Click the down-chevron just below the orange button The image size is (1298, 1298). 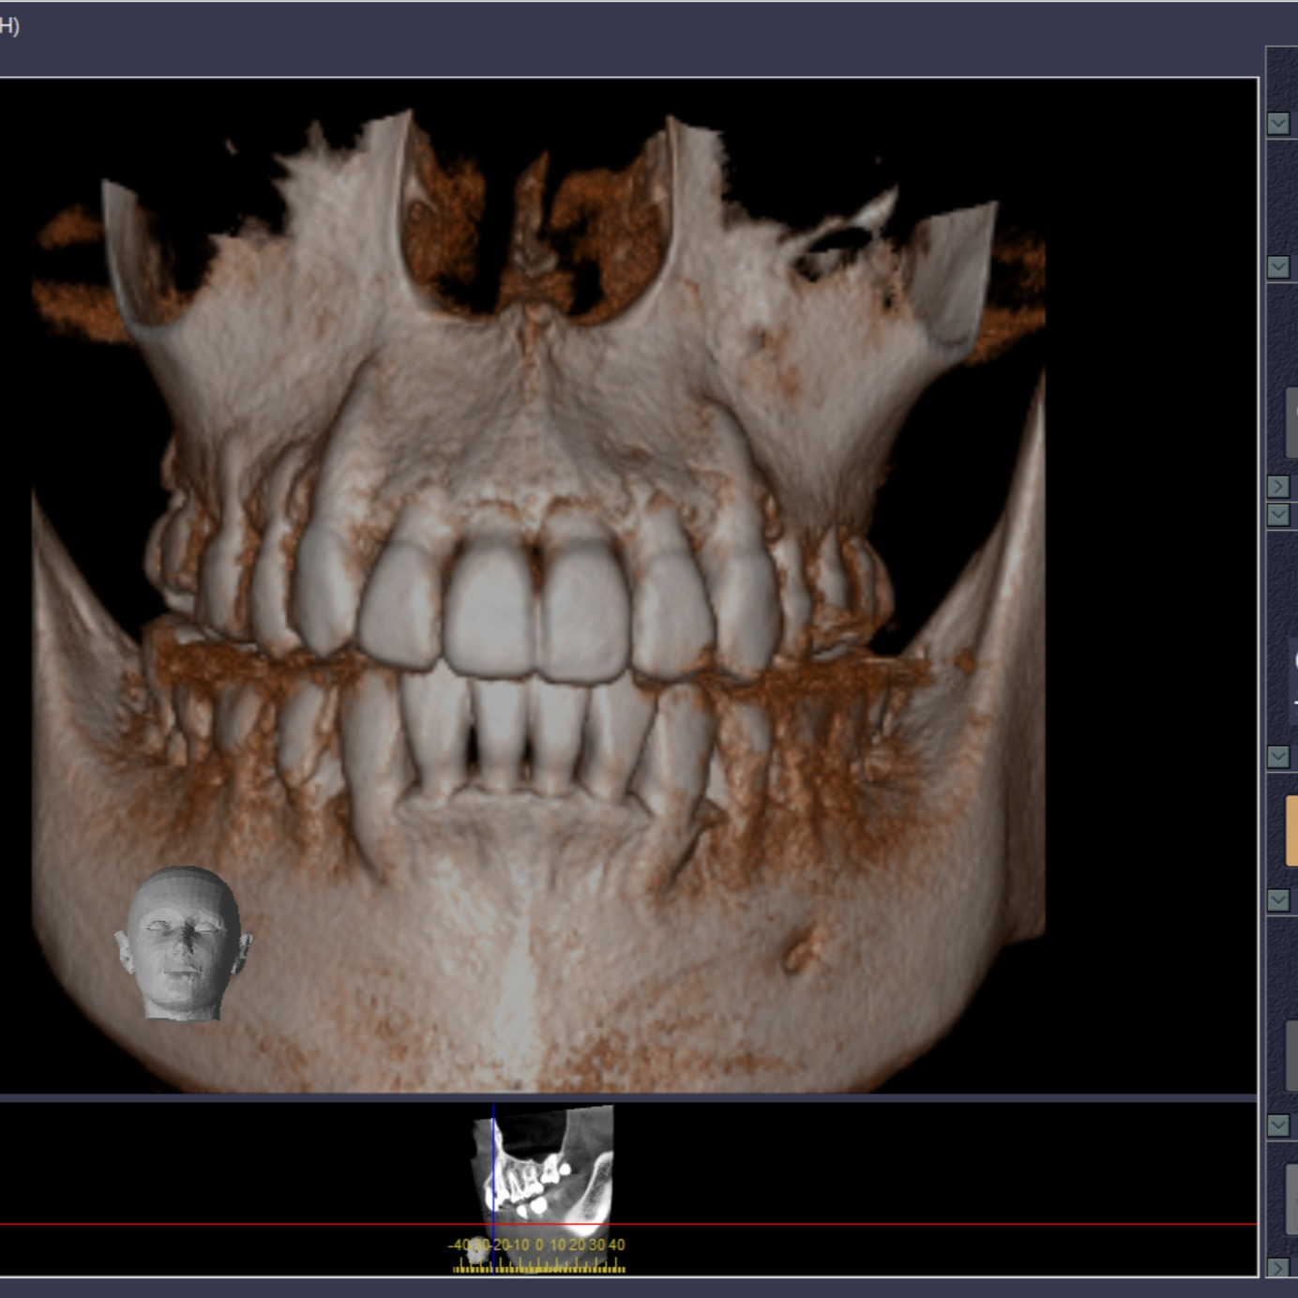click(x=1278, y=900)
